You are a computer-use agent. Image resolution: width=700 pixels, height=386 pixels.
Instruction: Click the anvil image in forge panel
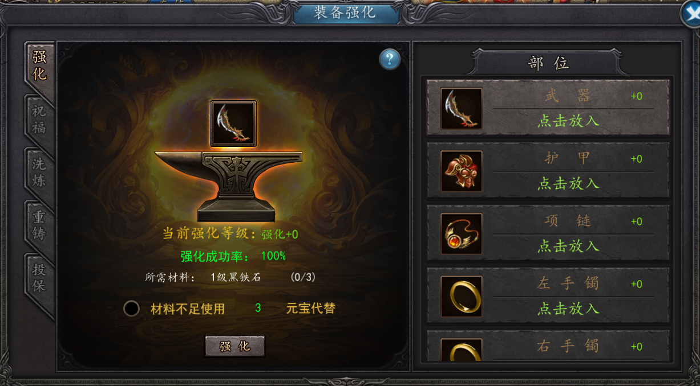click(x=229, y=187)
